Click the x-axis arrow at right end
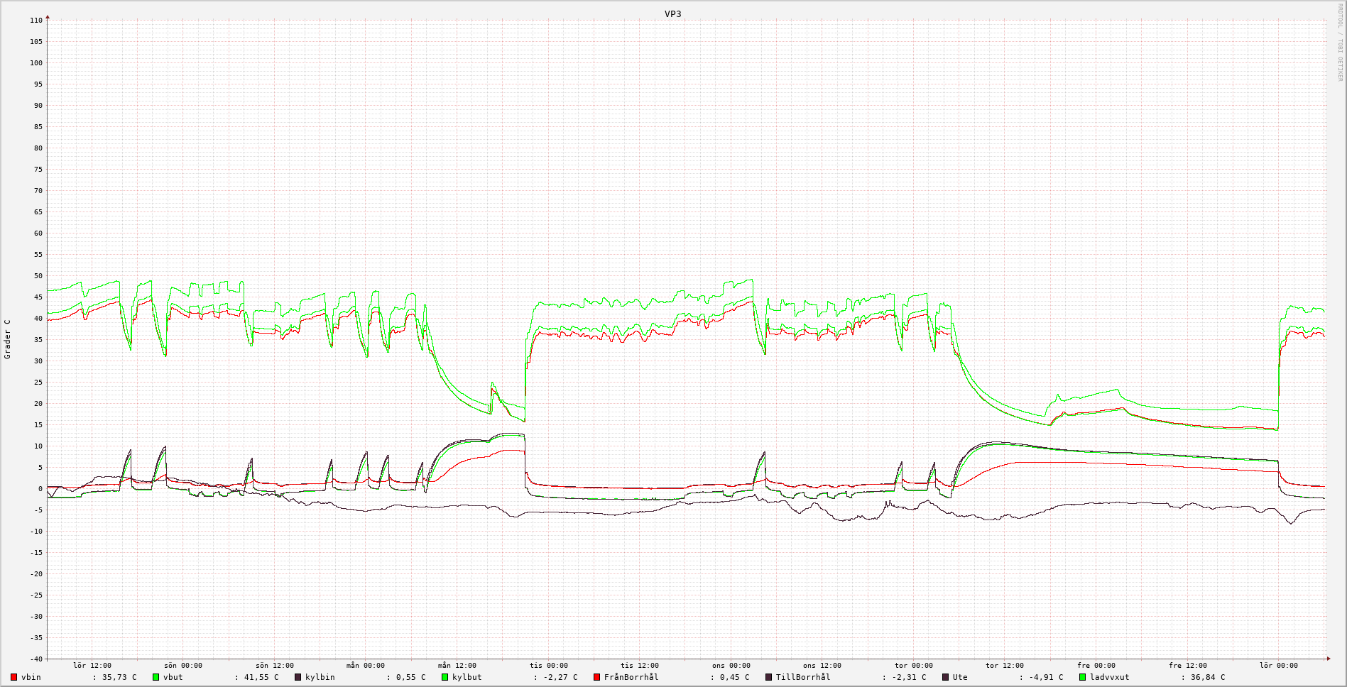The height and width of the screenshot is (687, 1347). [1329, 659]
